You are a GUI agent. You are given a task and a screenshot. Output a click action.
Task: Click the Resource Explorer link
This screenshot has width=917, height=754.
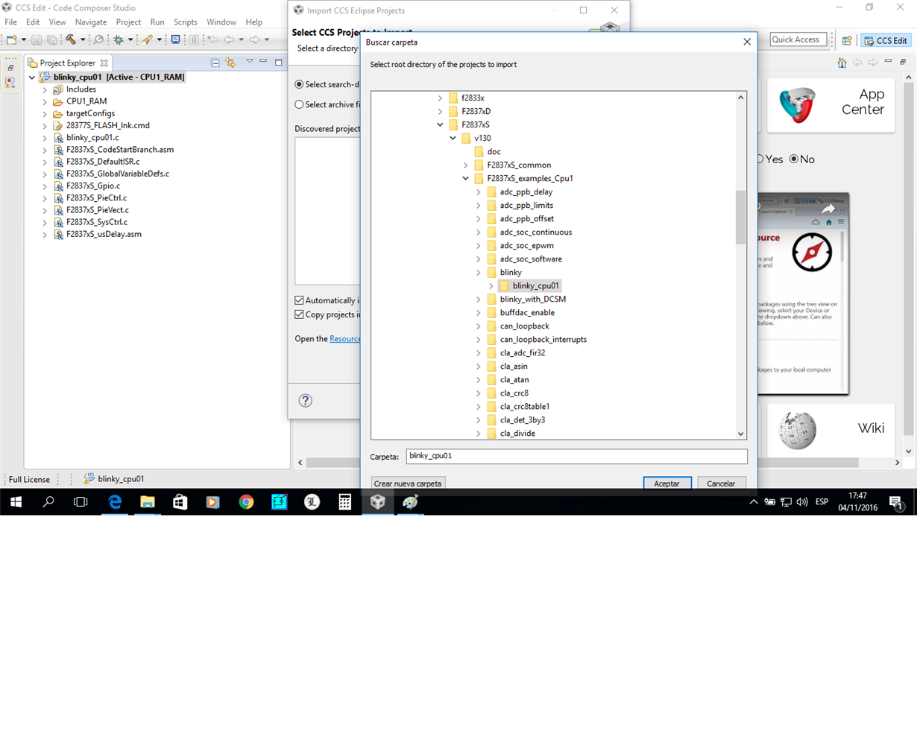345,338
